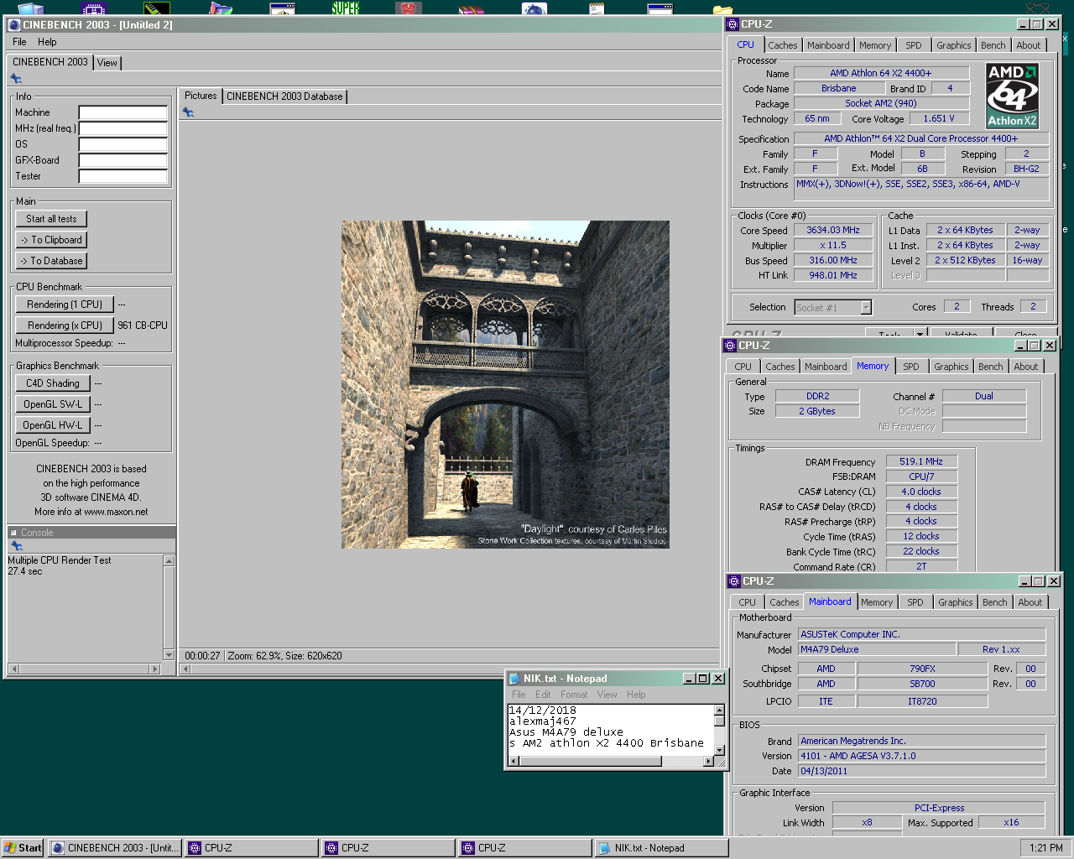
Task: Click the motherboard Model field M4A79 Deluxe
Action: click(x=876, y=649)
